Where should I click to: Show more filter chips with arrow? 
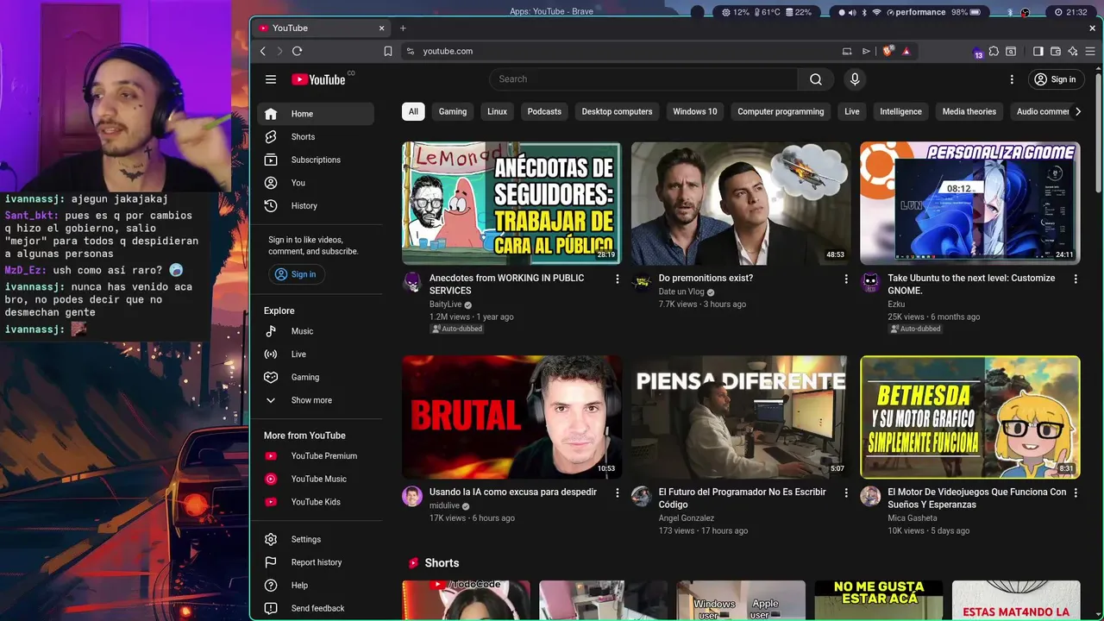1077,111
